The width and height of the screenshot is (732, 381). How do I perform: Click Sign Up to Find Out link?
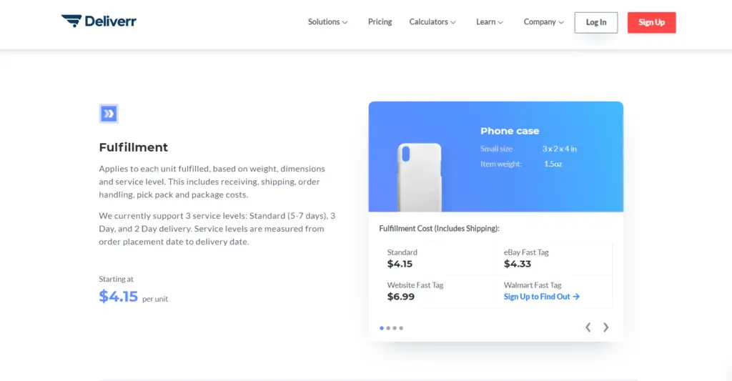click(x=542, y=297)
